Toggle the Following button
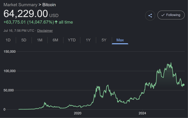 click(171, 15)
